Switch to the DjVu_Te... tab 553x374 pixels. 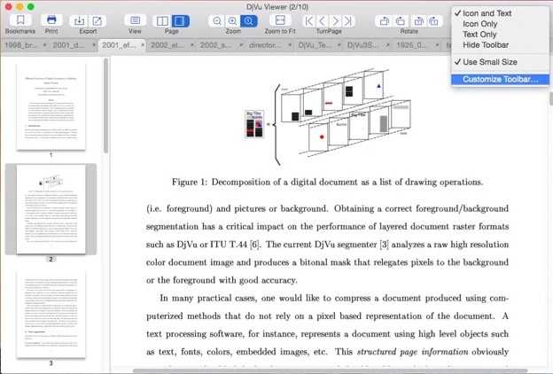pos(315,45)
